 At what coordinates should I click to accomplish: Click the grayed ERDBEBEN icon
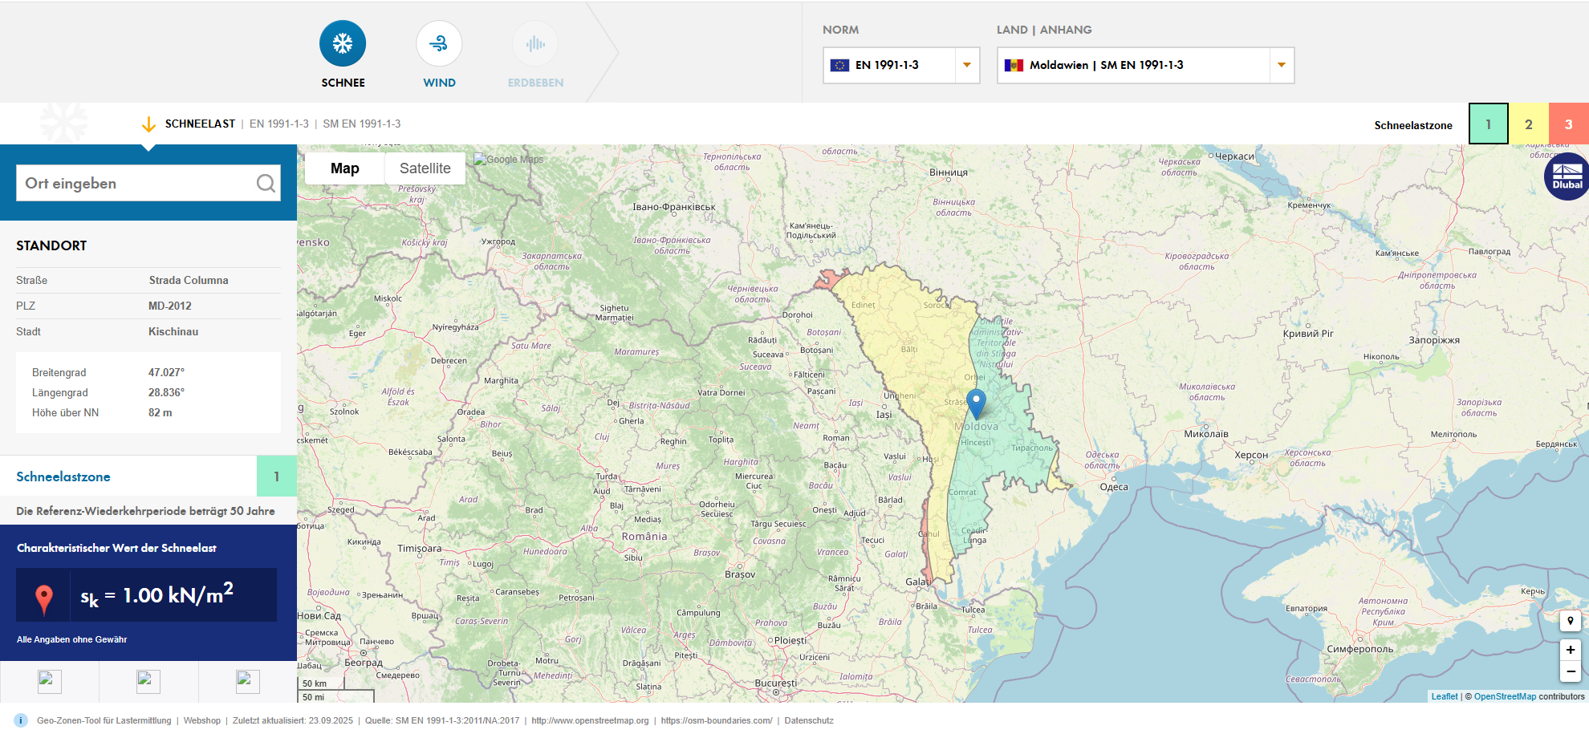pos(535,44)
